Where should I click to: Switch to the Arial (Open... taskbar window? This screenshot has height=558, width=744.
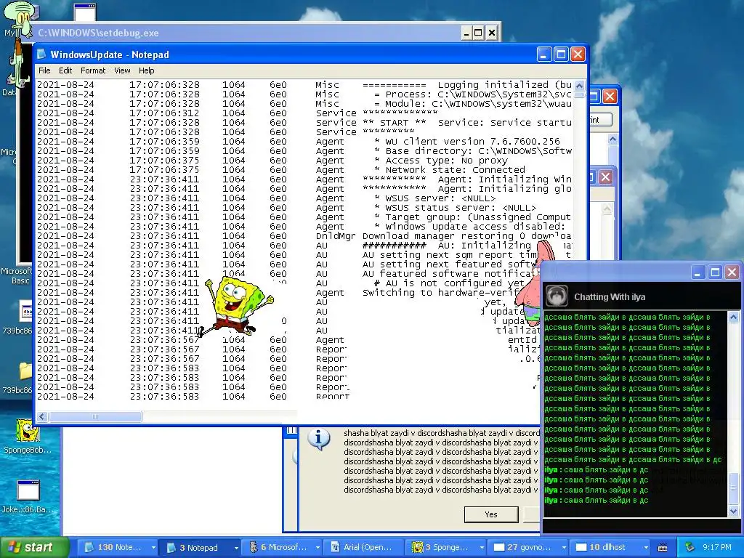363,547
